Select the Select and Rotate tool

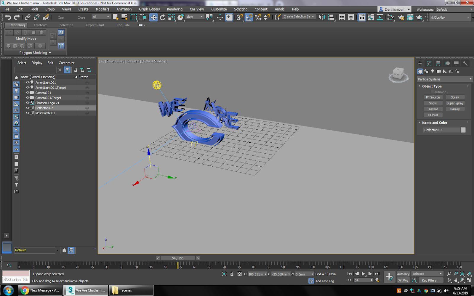(162, 17)
